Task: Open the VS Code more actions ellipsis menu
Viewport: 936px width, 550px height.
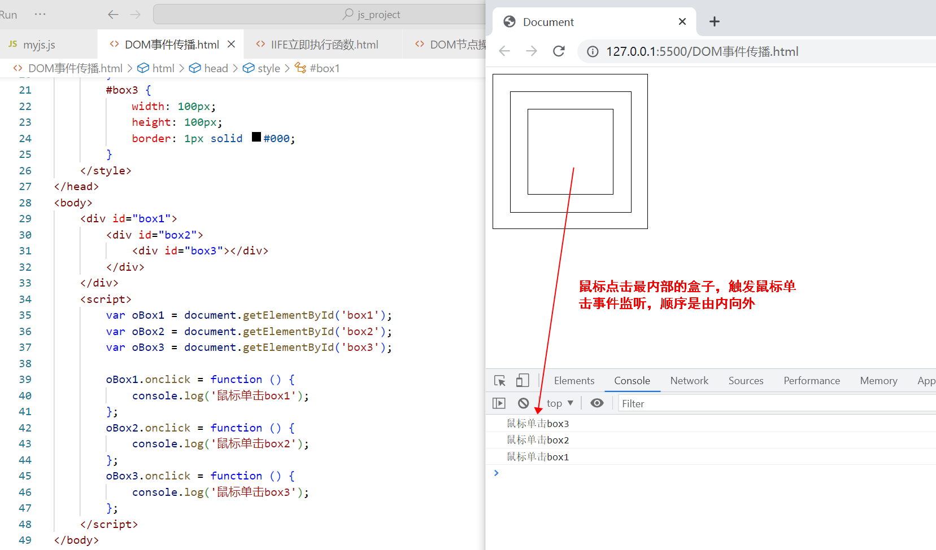Action: (40, 14)
